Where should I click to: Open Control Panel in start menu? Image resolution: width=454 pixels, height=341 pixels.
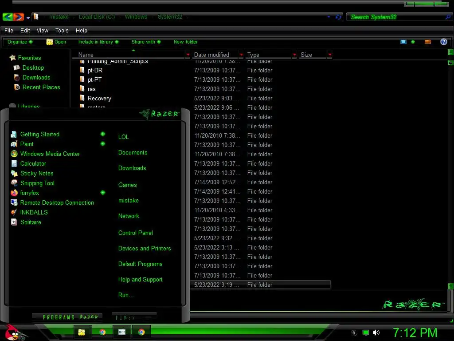point(135,233)
